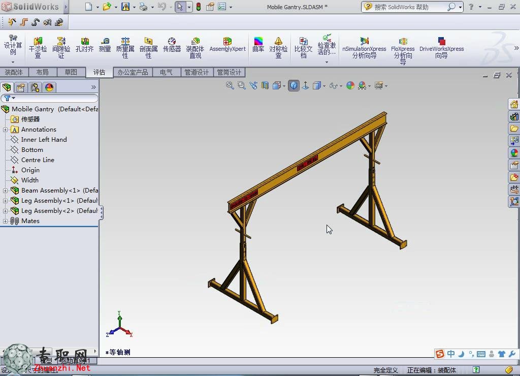This screenshot has height=376, width=520.
Task: Switch to the PropertyManager tab
Action: 20,87
